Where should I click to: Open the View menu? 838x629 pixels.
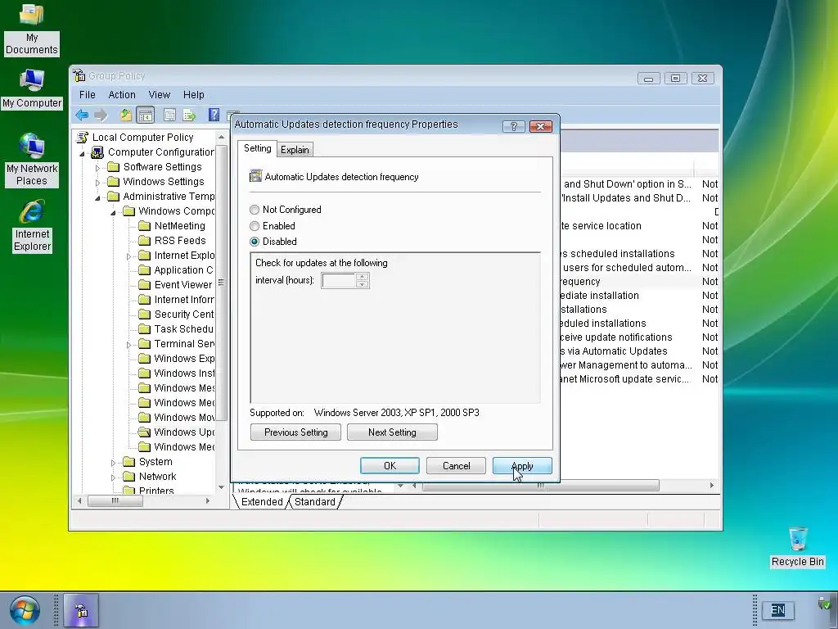point(160,95)
